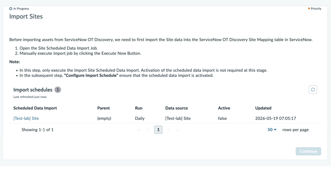Go to previous page arrow
The height and width of the screenshot is (172, 331).
tap(149, 130)
